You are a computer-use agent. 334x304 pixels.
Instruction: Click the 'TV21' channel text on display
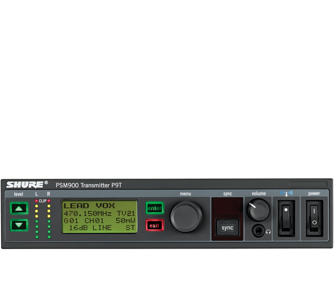point(126,213)
